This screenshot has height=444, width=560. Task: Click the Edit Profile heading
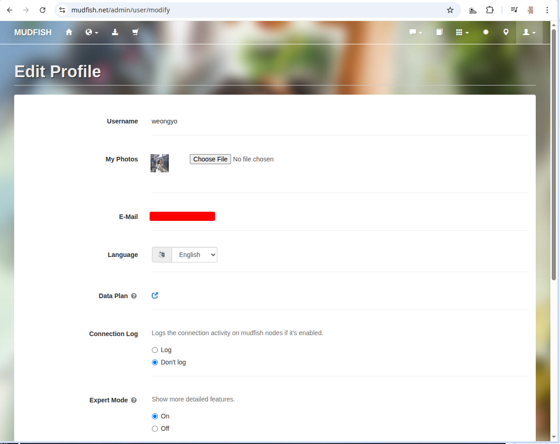pyautogui.click(x=58, y=71)
